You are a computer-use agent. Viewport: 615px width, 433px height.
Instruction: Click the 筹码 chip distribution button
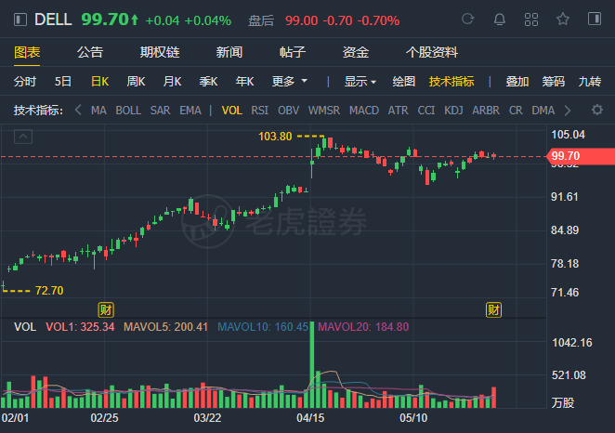point(554,82)
